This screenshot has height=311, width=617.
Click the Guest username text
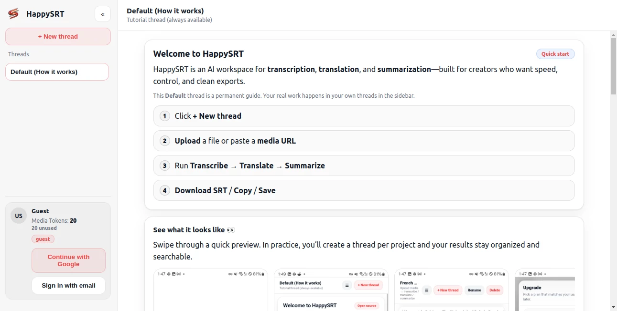click(40, 211)
